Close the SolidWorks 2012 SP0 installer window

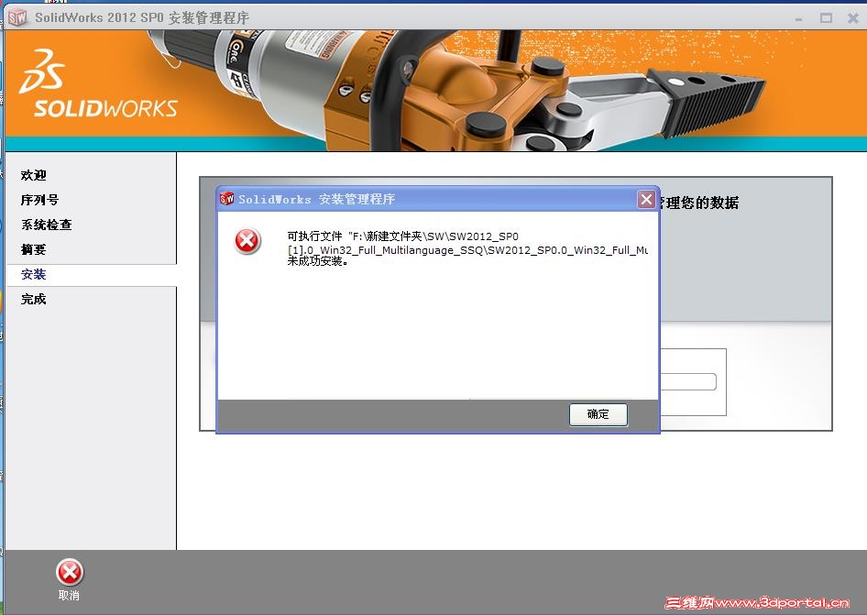(853, 18)
